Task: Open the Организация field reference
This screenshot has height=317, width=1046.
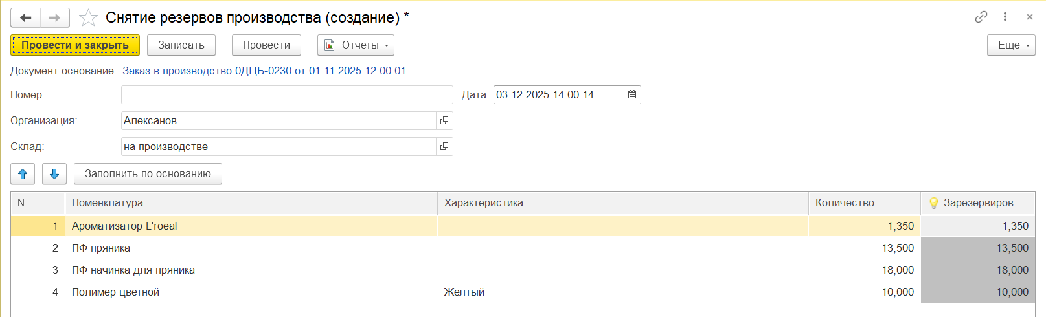Action: tap(444, 121)
